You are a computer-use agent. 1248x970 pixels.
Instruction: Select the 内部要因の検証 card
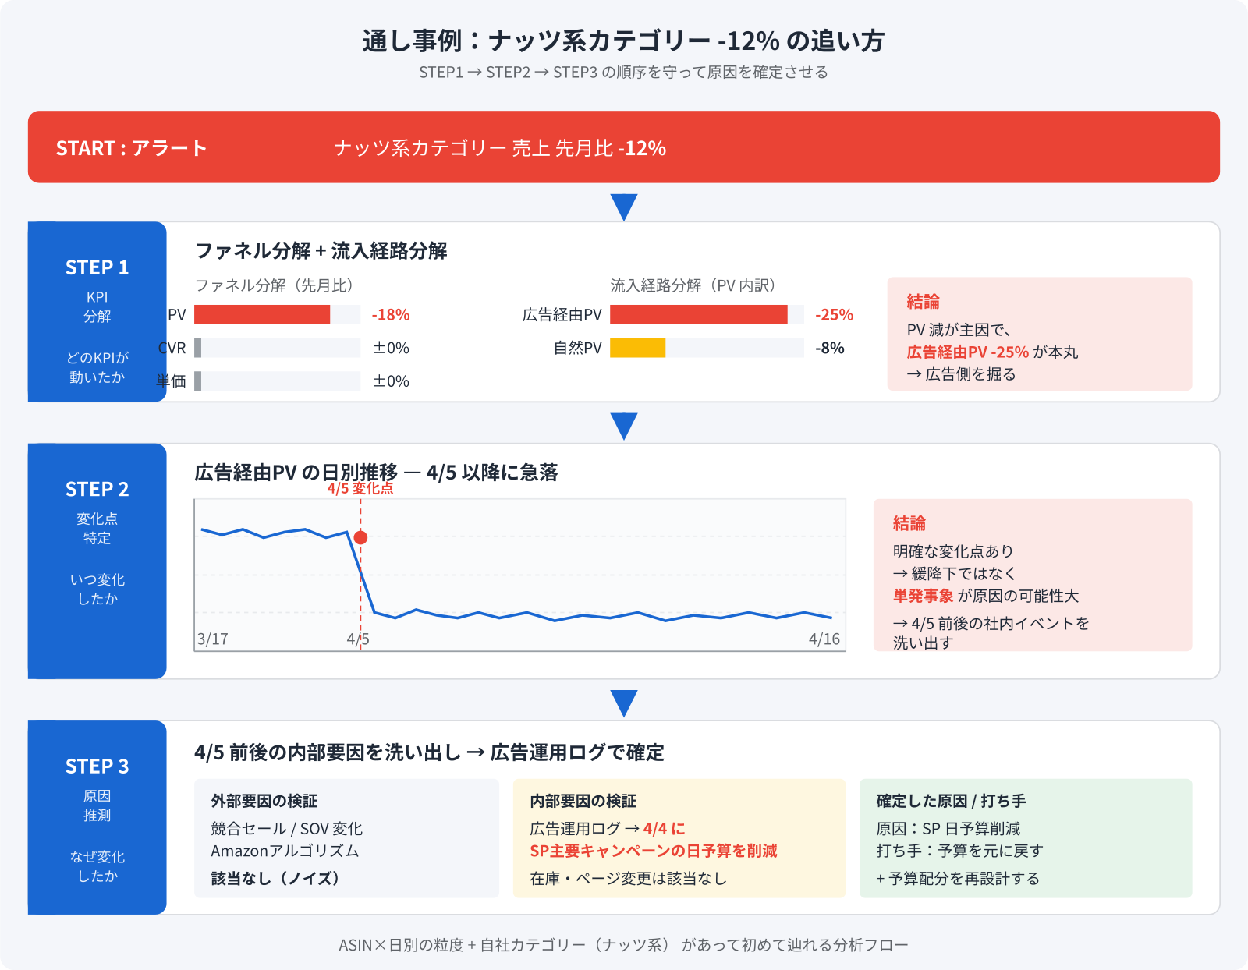tap(679, 837)
